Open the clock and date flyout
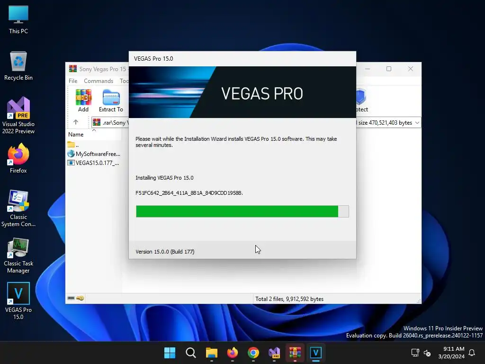This screenshot has height=364, width=485. pos(451,353)
